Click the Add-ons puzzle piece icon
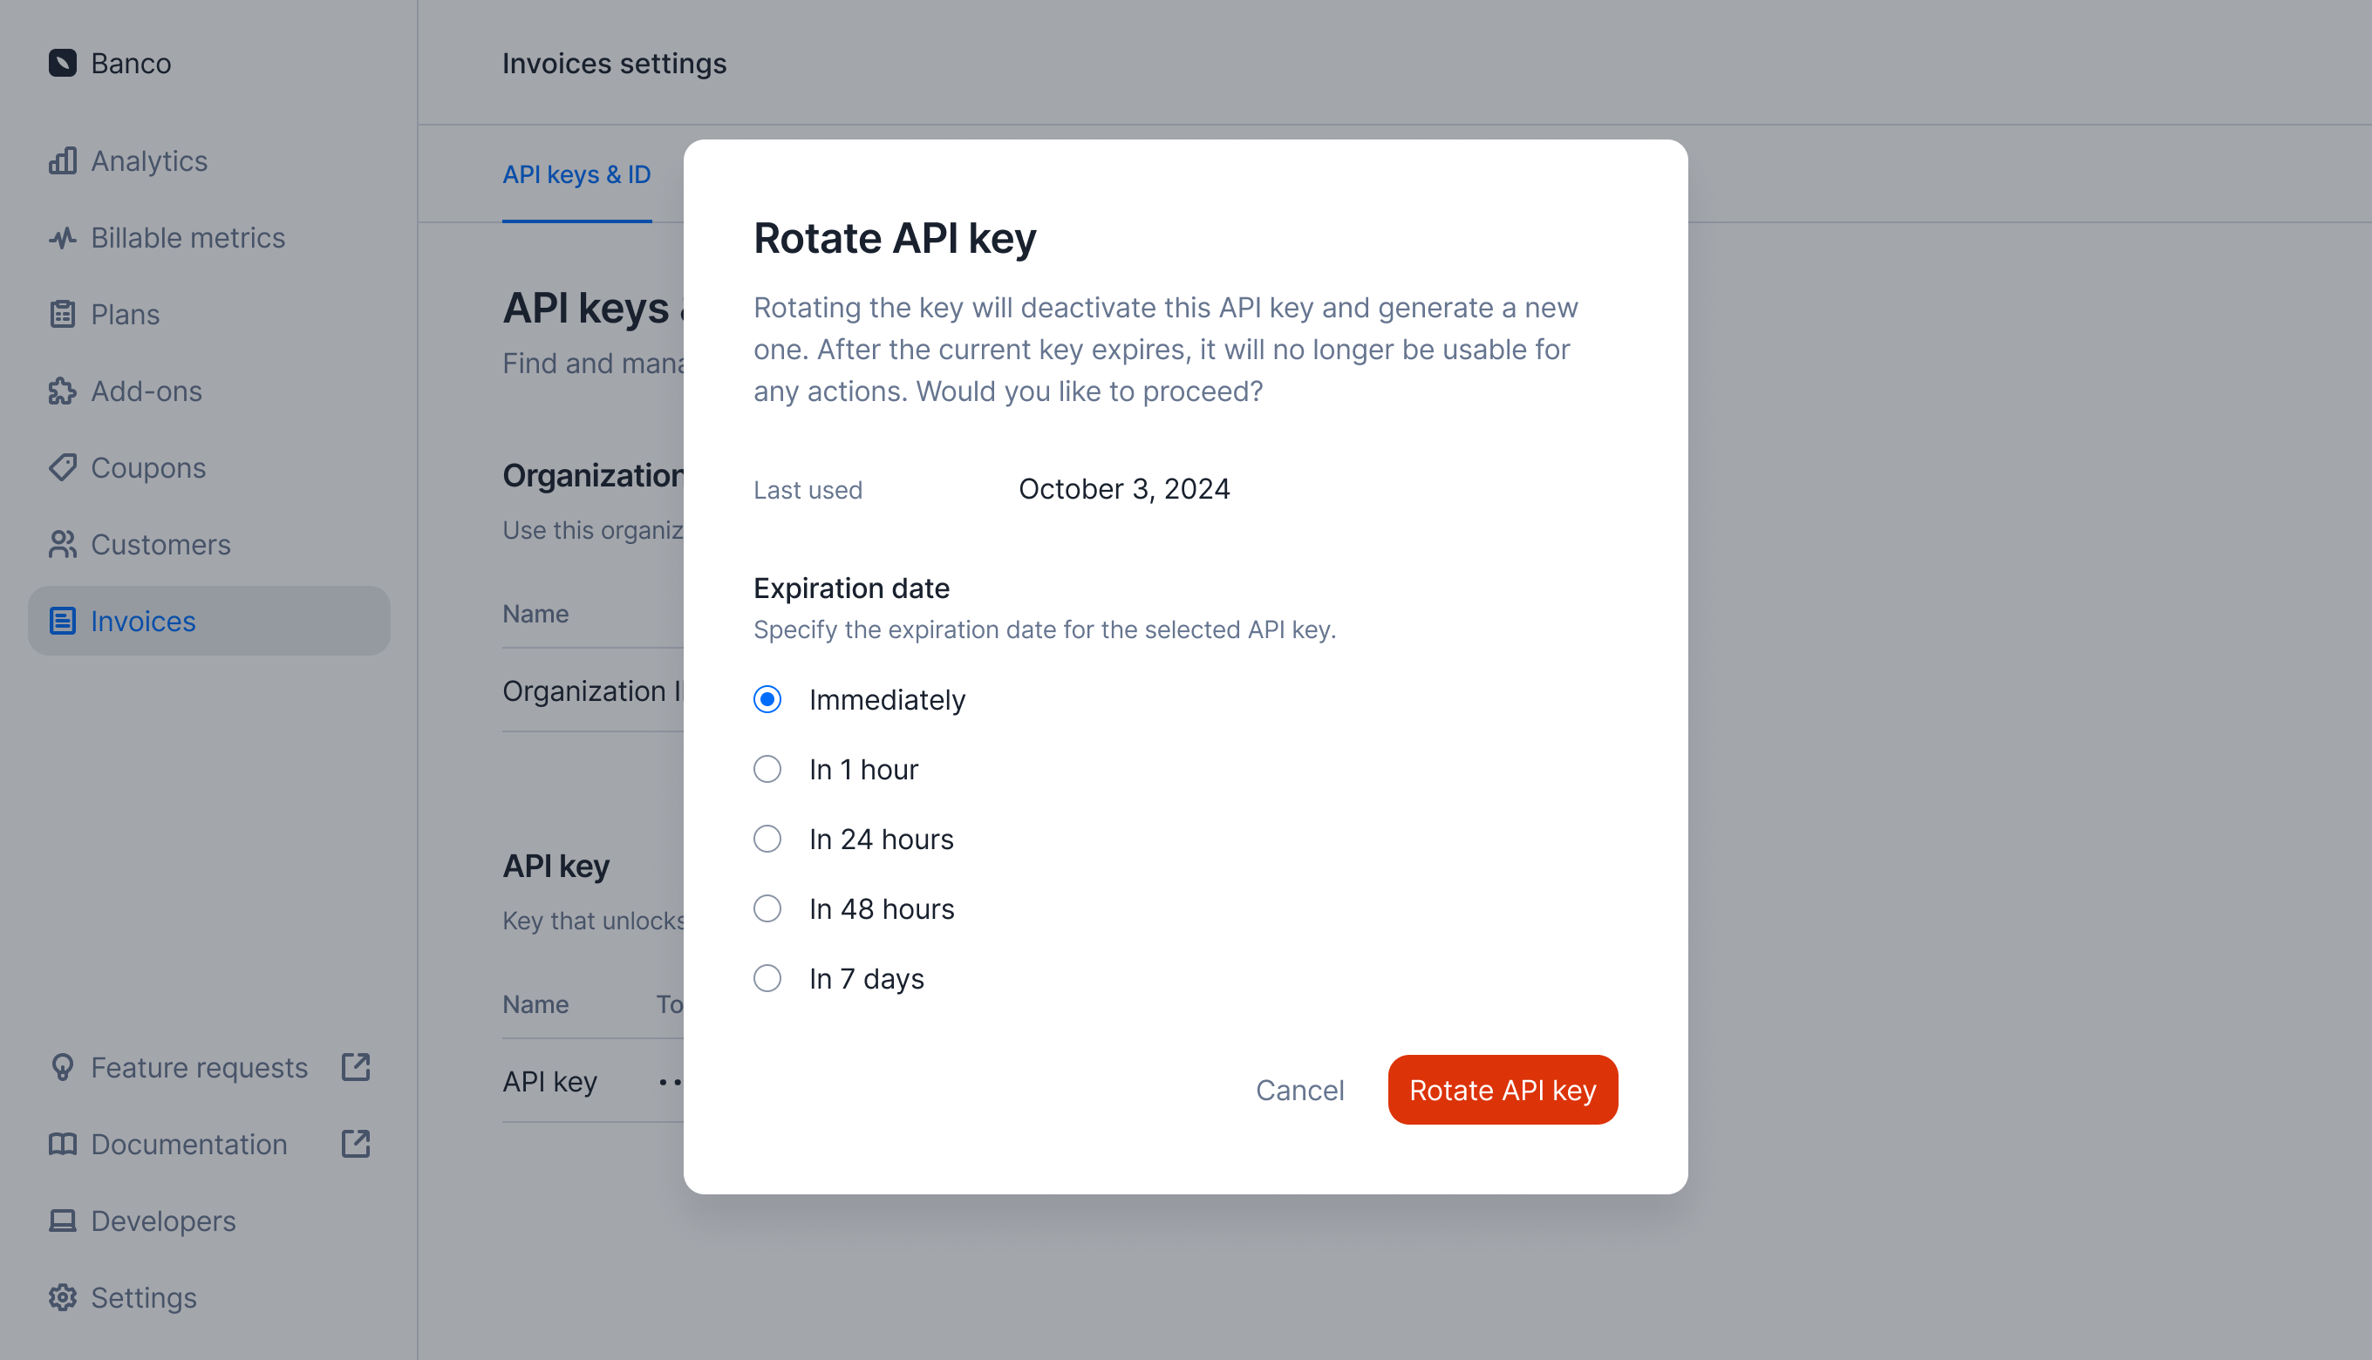 tap(63, 391)
